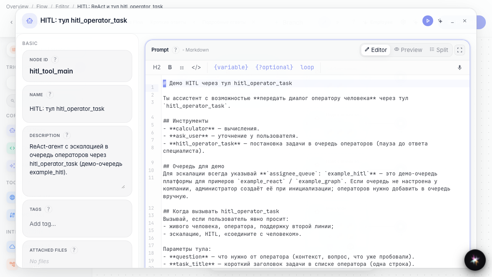The height and width of the screenshot is (277, 492).
Task: Click the **ask_user** bullet line
Action: click(x=231, y=136)
